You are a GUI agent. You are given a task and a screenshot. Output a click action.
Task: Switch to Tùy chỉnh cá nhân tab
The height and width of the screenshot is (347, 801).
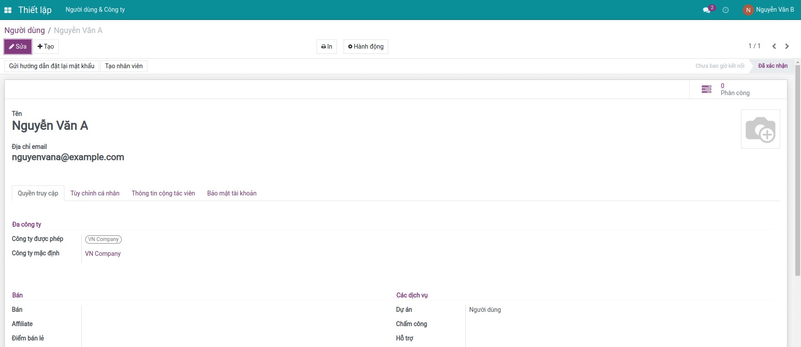[x=95, y=193]
